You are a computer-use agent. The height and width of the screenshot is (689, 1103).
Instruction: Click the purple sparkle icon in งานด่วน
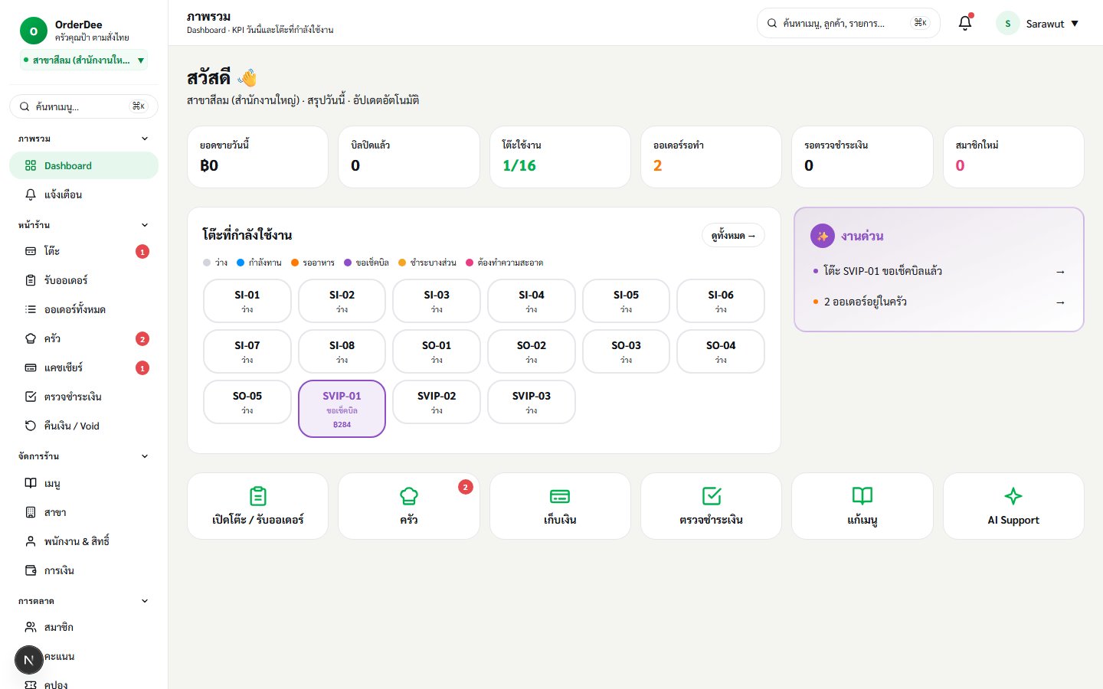[x=823, y=236]
